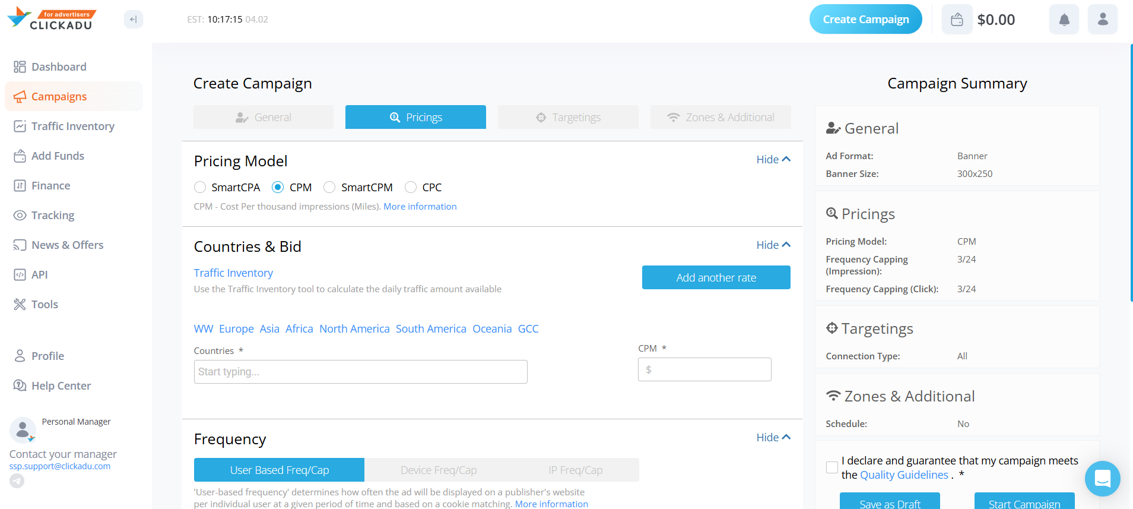Select South America region shortcut
Screen dimensions: 1133x509
tap(431, 328)
